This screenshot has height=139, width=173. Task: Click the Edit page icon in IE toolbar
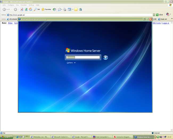(69, 9)
